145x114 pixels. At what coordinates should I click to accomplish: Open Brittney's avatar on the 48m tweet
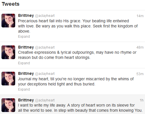8,52
